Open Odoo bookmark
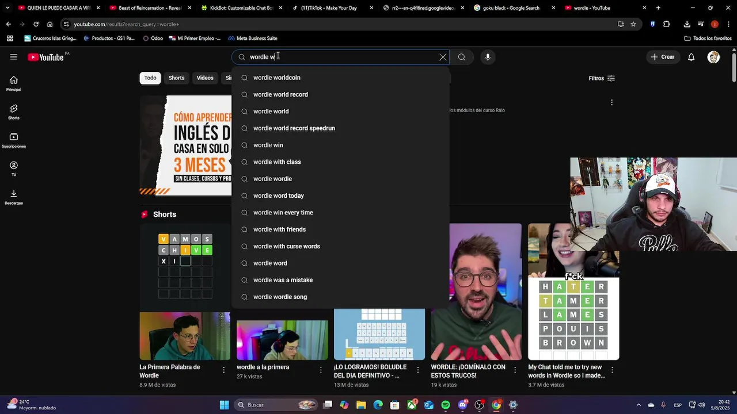Screen dimensions: 737x414 point(153,39)
